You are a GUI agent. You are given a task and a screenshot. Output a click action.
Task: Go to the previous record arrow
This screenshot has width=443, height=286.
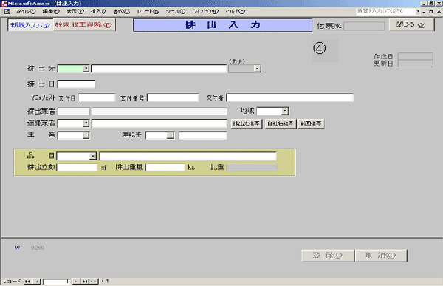tap(36, 281)
